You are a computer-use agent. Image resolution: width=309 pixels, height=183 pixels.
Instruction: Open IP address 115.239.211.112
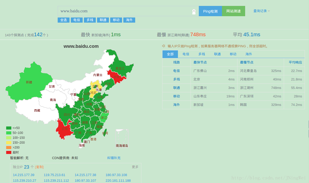(x=56, y=181)
